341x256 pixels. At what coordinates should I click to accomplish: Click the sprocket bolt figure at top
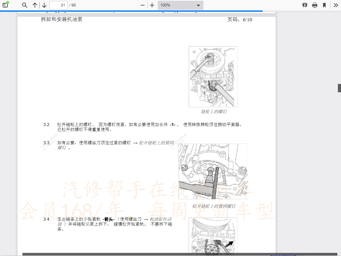213,77
